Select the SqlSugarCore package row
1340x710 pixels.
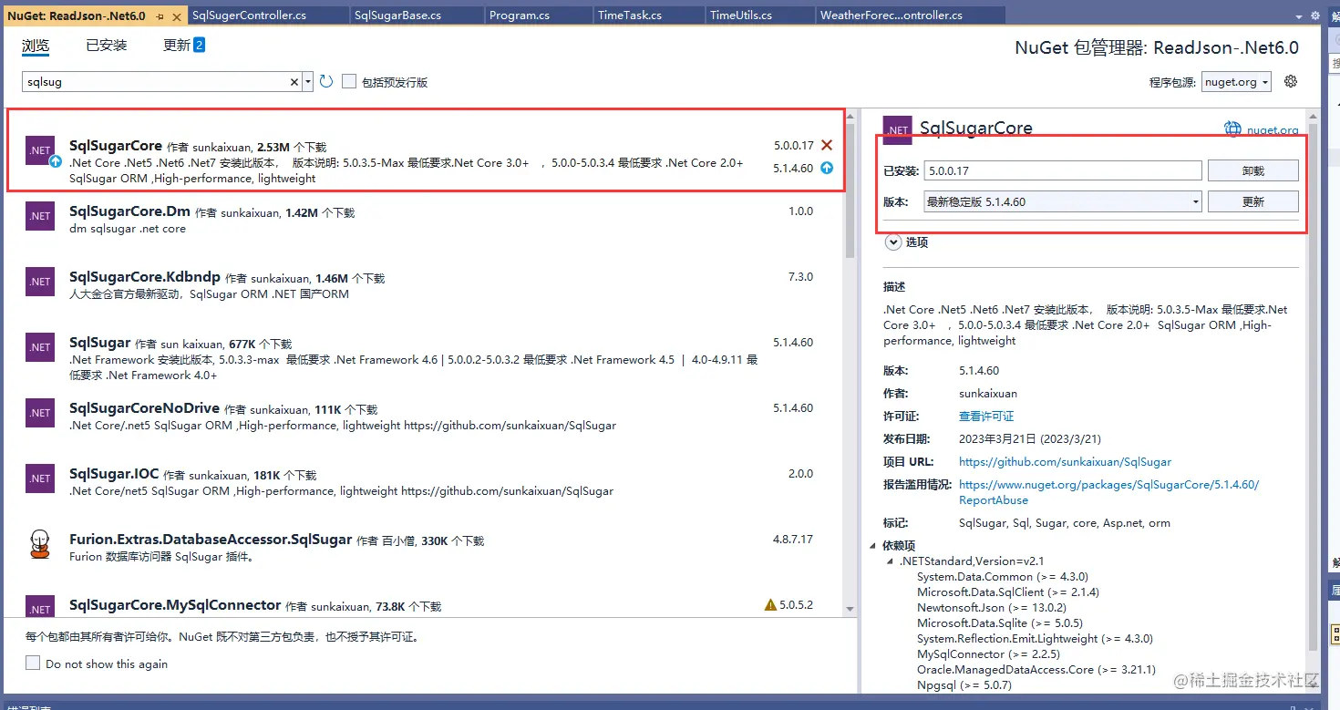click(427, 151)
